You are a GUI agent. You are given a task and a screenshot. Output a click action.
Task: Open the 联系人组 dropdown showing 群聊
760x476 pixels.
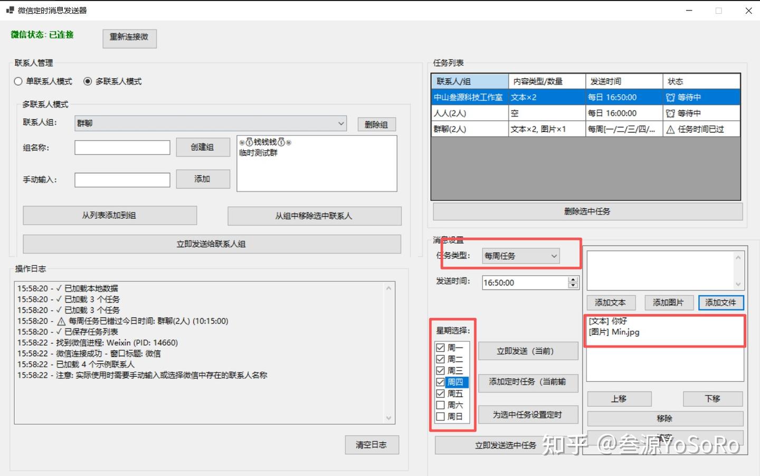pos(211,123)
